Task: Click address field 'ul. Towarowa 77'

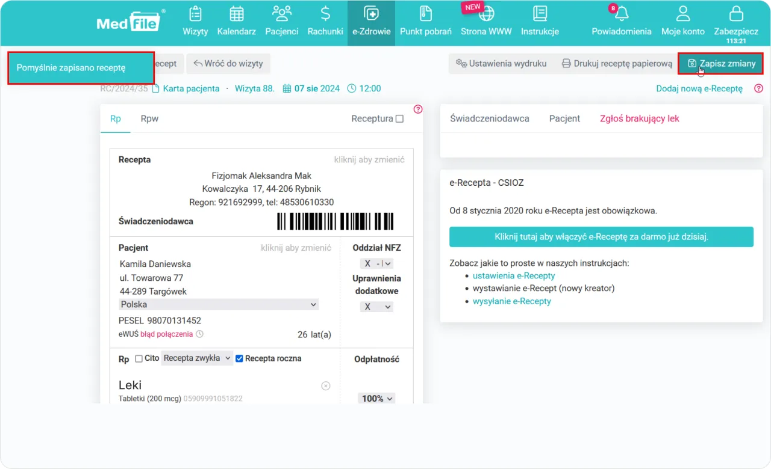Action: [151, 278]
